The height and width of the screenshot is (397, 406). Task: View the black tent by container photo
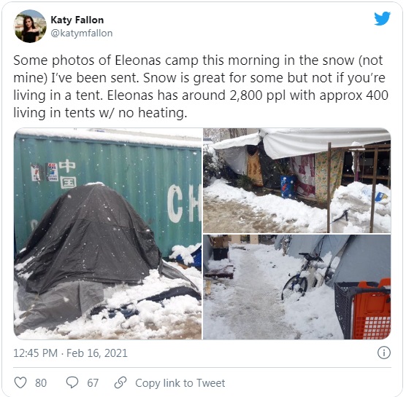coord(108,234)
